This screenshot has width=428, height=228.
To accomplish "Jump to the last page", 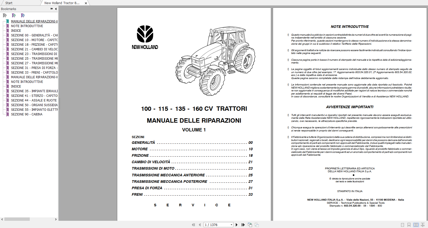I will (243, 225).
